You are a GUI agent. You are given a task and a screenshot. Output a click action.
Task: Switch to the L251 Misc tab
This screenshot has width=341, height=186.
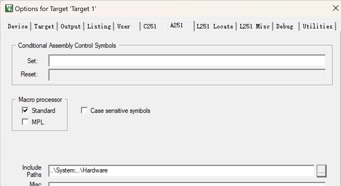point(255,26)
